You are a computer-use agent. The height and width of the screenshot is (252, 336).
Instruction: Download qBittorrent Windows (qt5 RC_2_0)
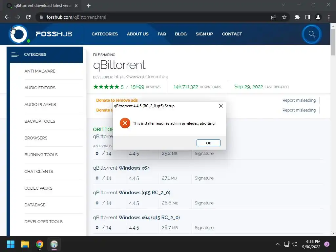pos(132,193)
